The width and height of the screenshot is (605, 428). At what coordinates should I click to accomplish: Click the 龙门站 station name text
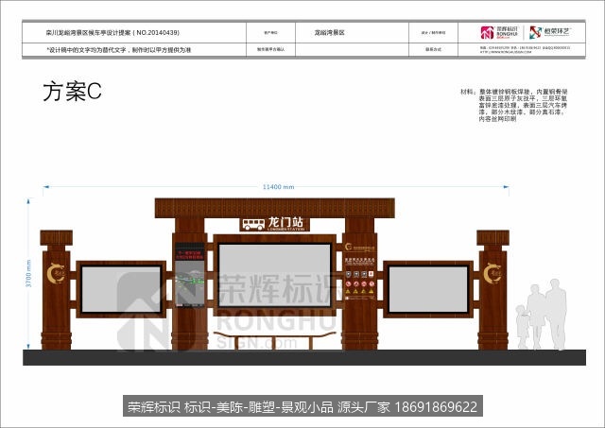point(285,222)
